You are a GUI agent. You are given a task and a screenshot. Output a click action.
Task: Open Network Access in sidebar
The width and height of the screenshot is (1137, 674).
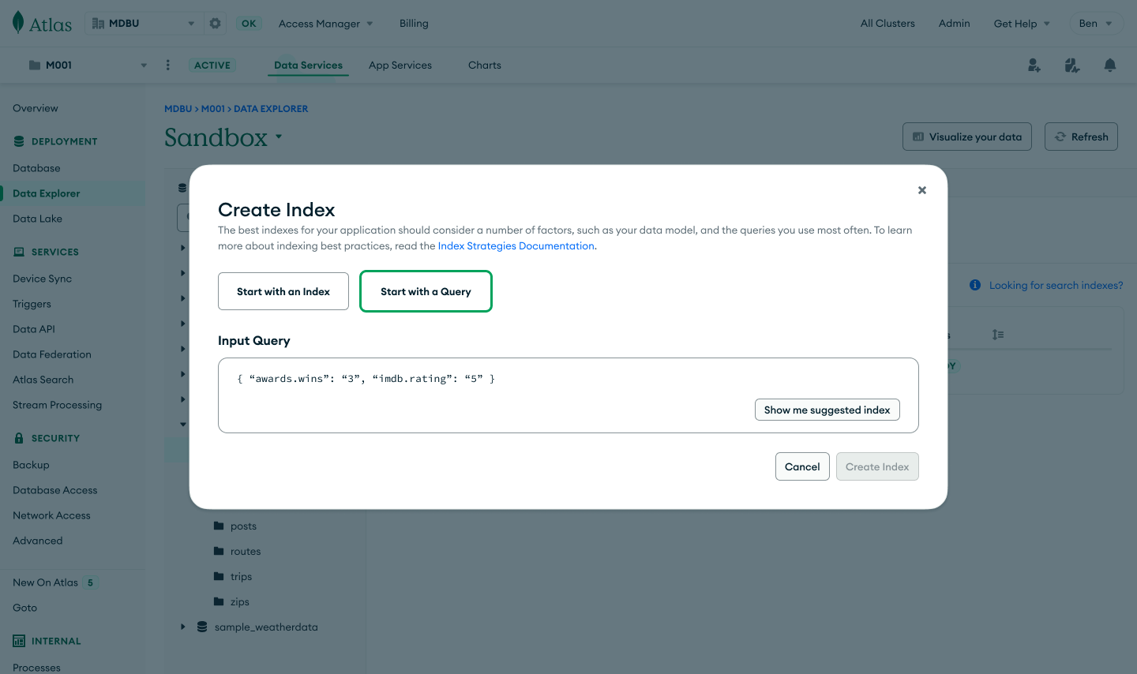51,515
